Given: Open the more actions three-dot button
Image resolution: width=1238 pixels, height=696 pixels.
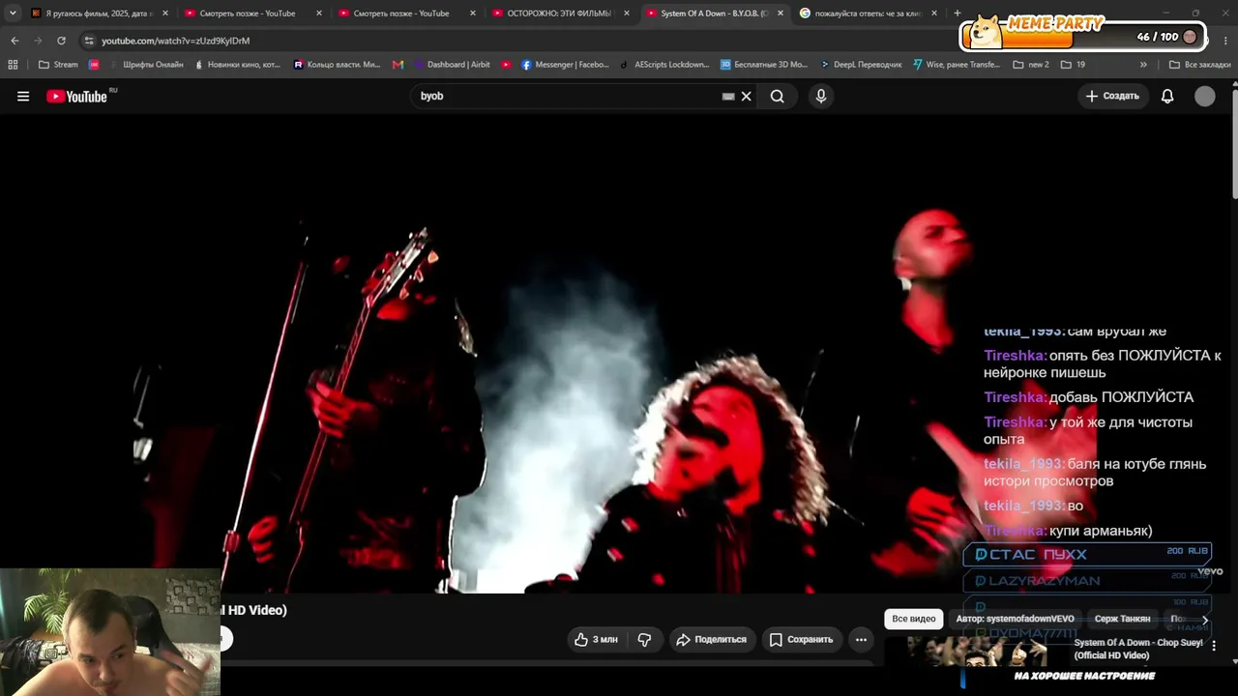Looking at the screenshot, I should coord(861,639).
